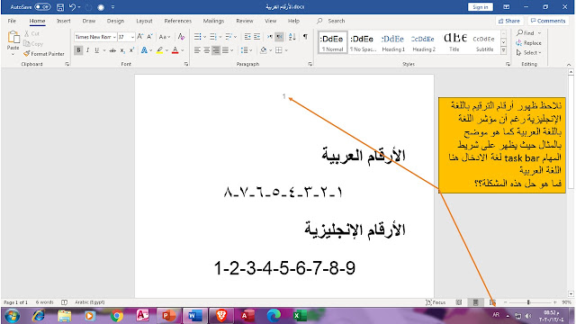Increase font size with grow font icon
The width and height of the screenshot is (576, 324).
pos(140,37)
